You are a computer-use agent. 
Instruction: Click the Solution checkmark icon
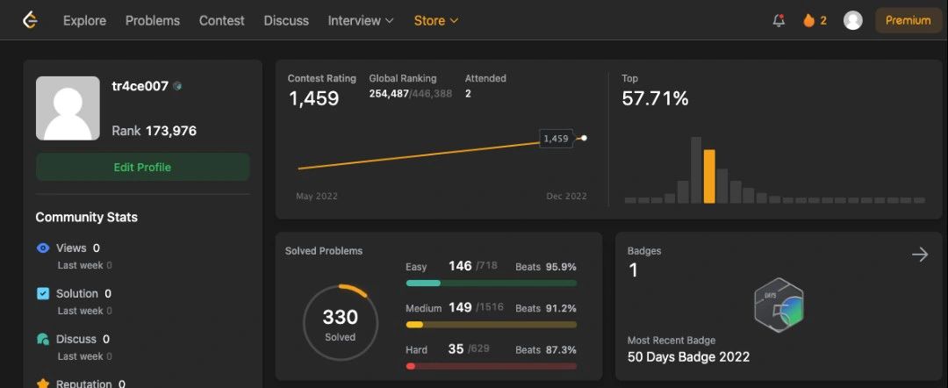(43, 294)
